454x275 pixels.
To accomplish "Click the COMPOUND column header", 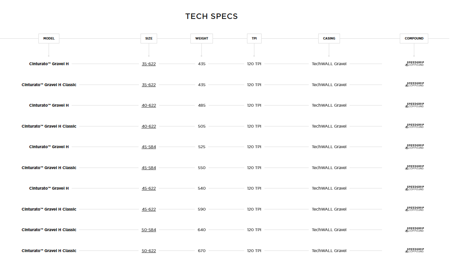I will 414,38.
